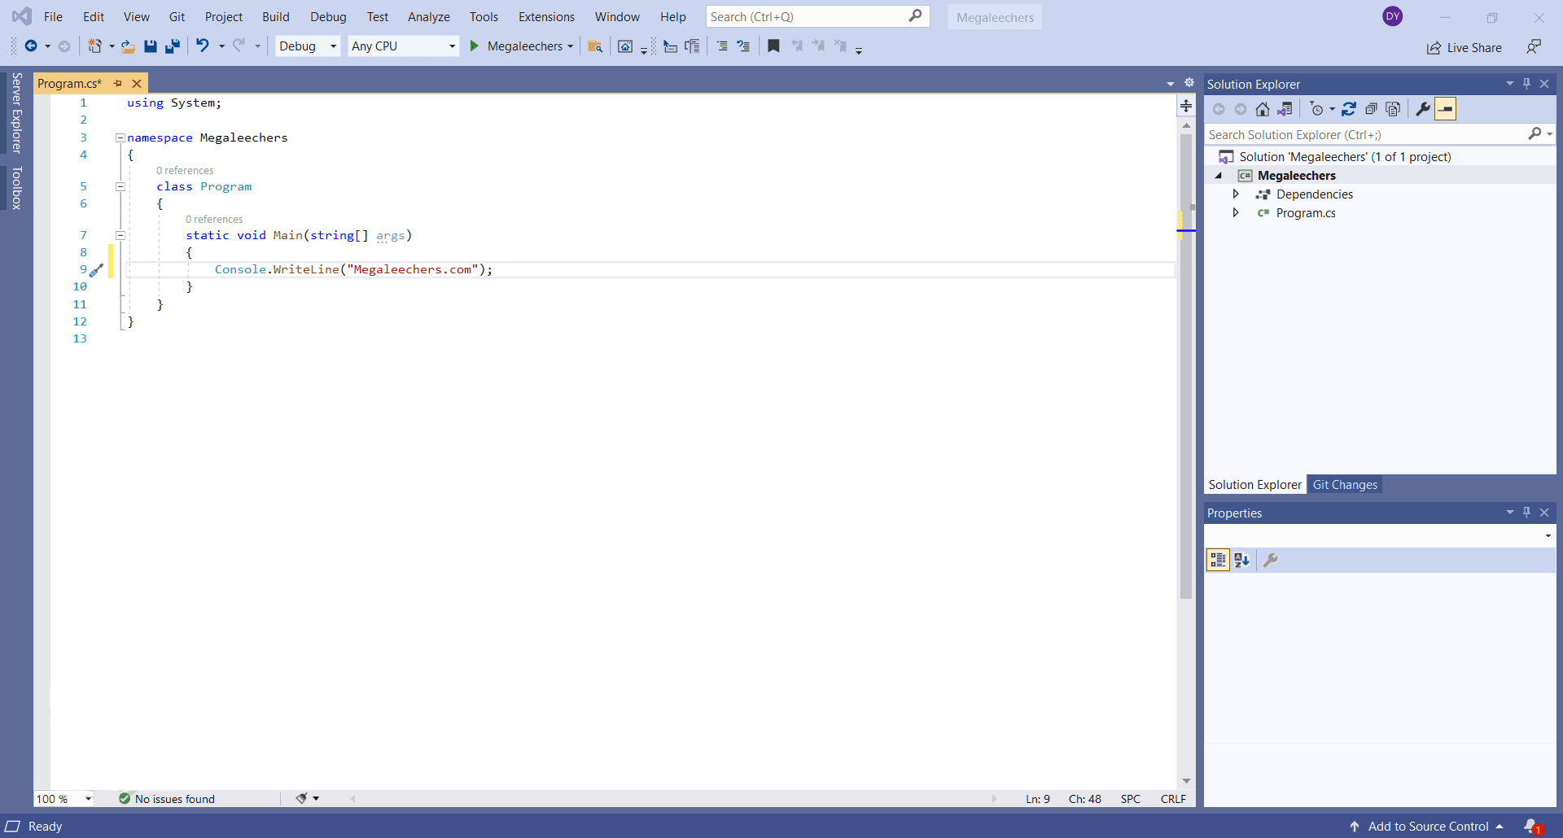This screenshot has width=1563, height=838.
Task: Open the Toolbox side tab
Action: [16, 188]
